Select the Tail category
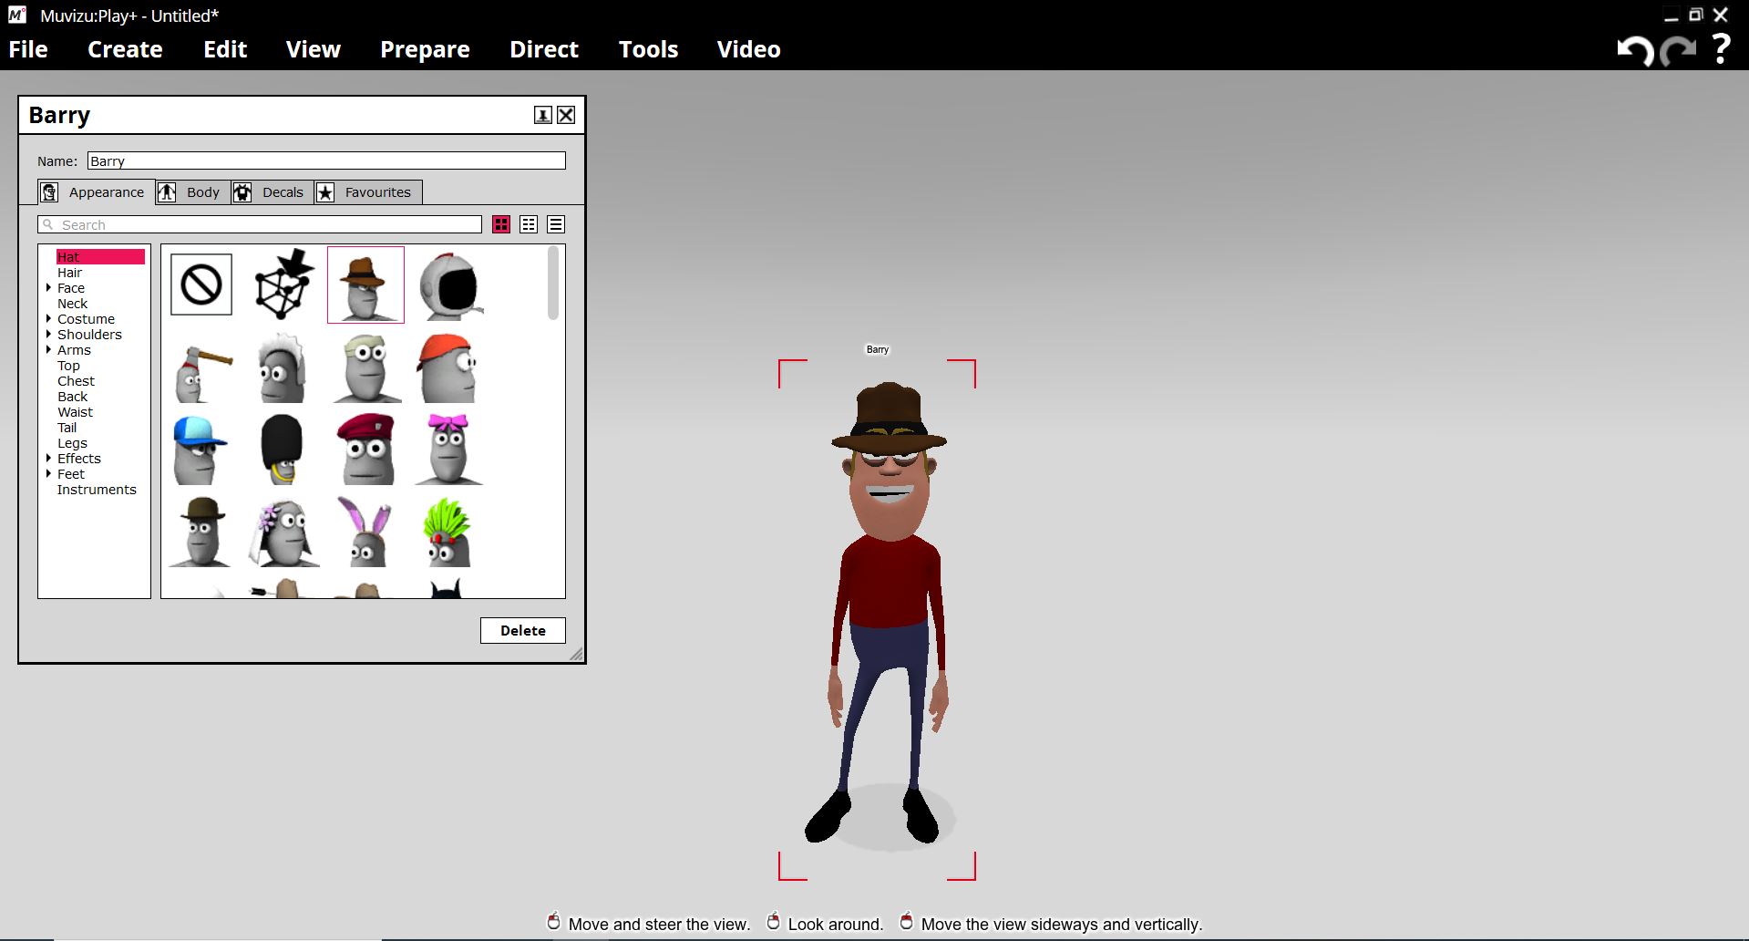Screen dimensions: 1749x941 tap(67, 428)
